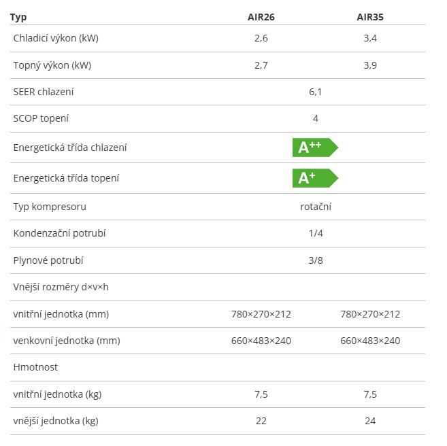Select the AIR35 column header

pyautogui.click(x=370, y=17)
